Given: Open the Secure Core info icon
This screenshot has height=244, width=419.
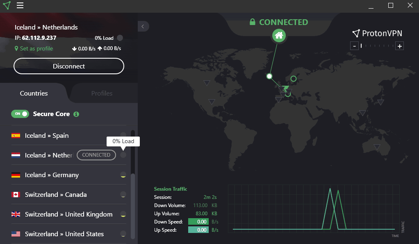Looking at the screenshot, I should (x=76, y=114).
